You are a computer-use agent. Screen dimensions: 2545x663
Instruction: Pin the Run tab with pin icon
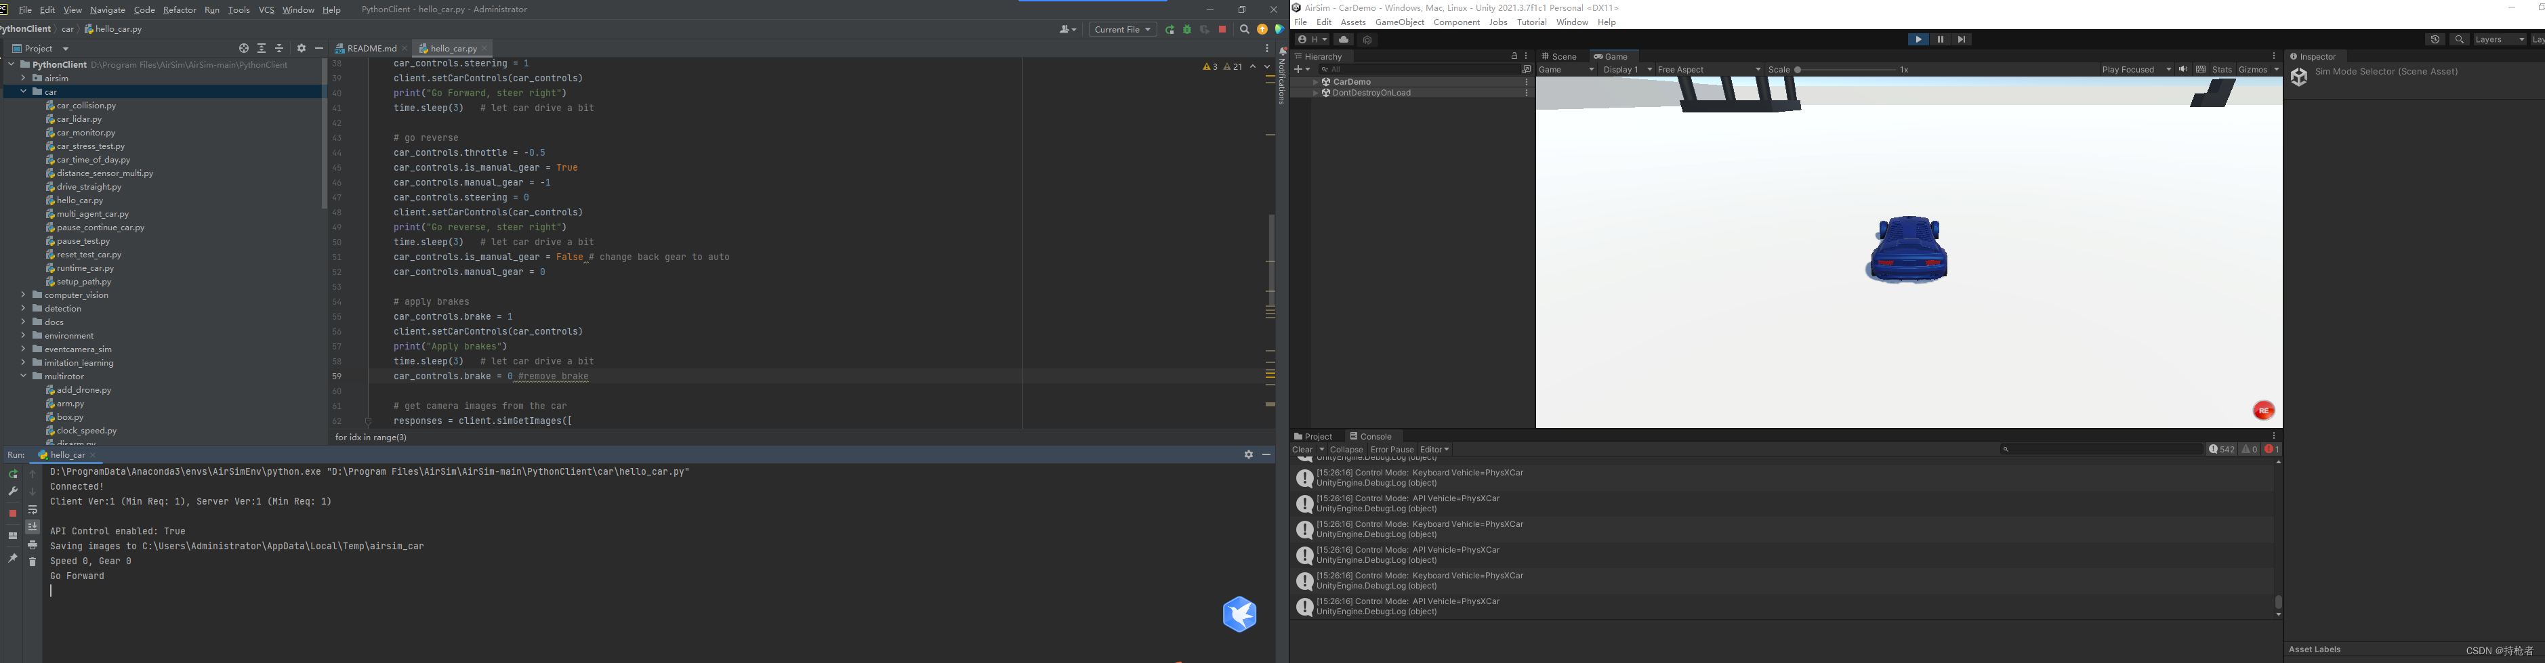tap(13, 558)
